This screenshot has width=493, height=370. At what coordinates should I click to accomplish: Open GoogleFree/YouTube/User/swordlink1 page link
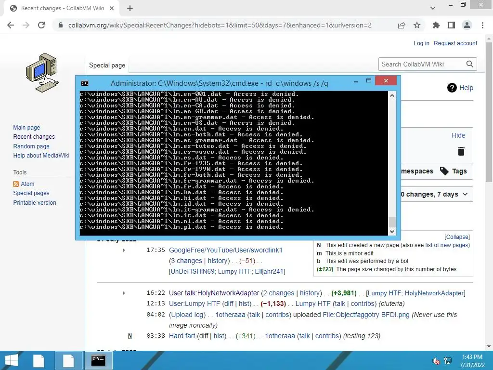(225, 251)
